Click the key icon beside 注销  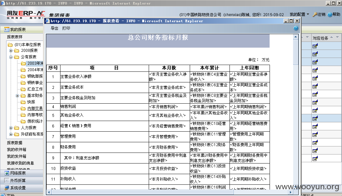(x=315, y=14)
